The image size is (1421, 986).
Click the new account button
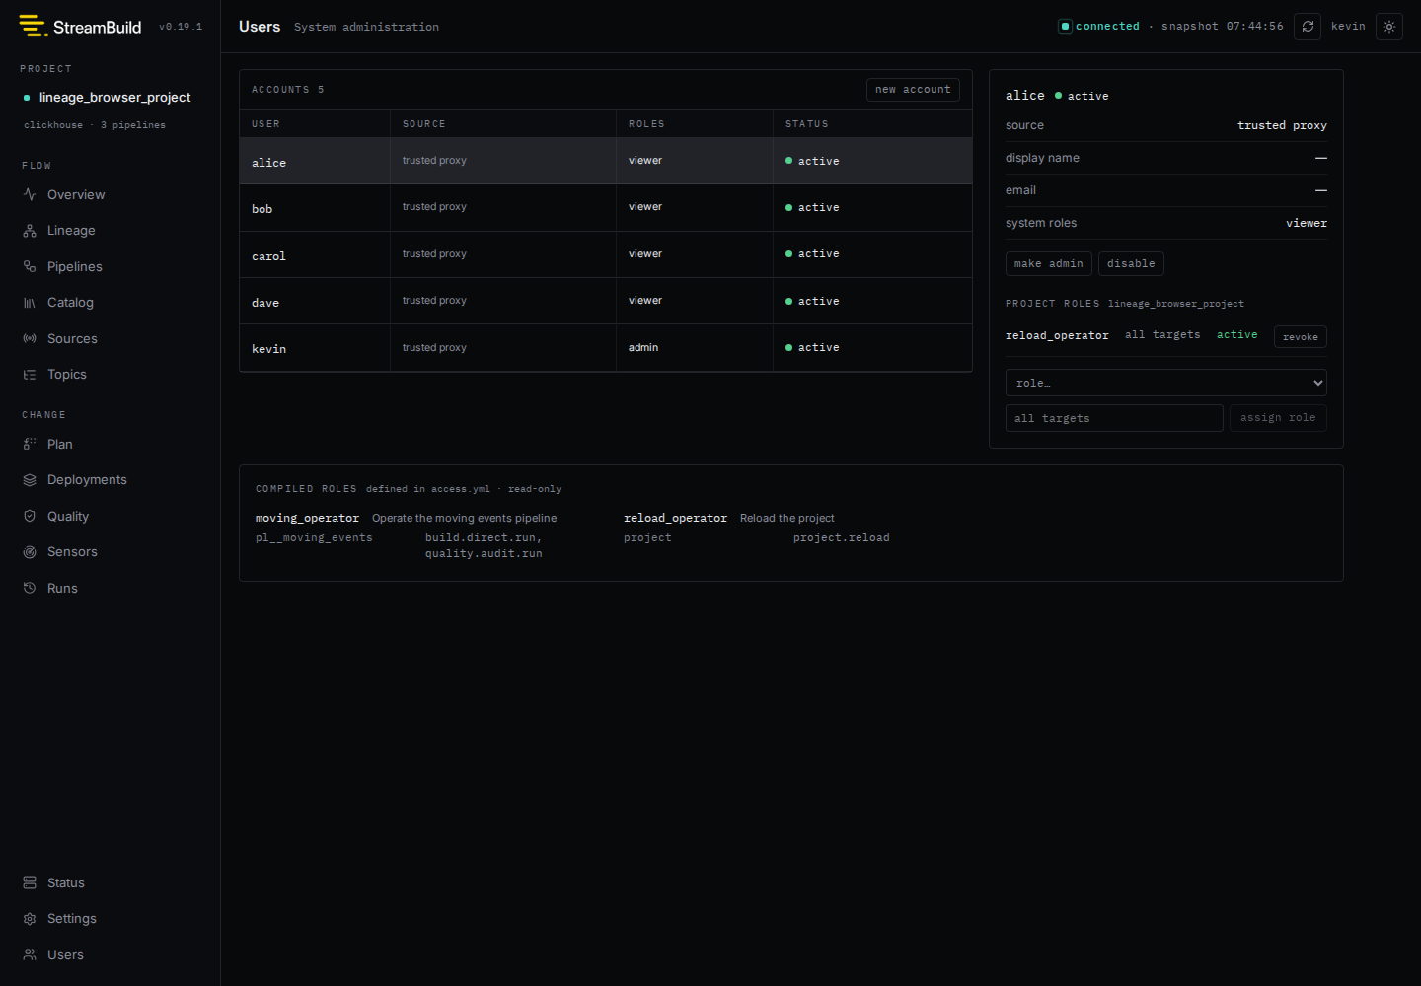(913, 90)
